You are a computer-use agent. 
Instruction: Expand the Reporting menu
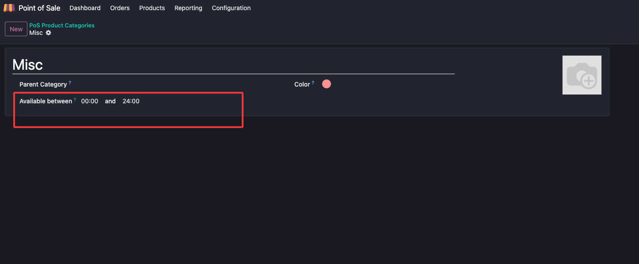point(188,8)
